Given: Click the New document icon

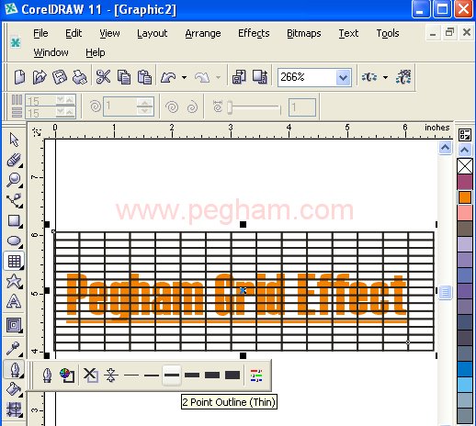Looking at the screenshot, I should coord(20,77).
